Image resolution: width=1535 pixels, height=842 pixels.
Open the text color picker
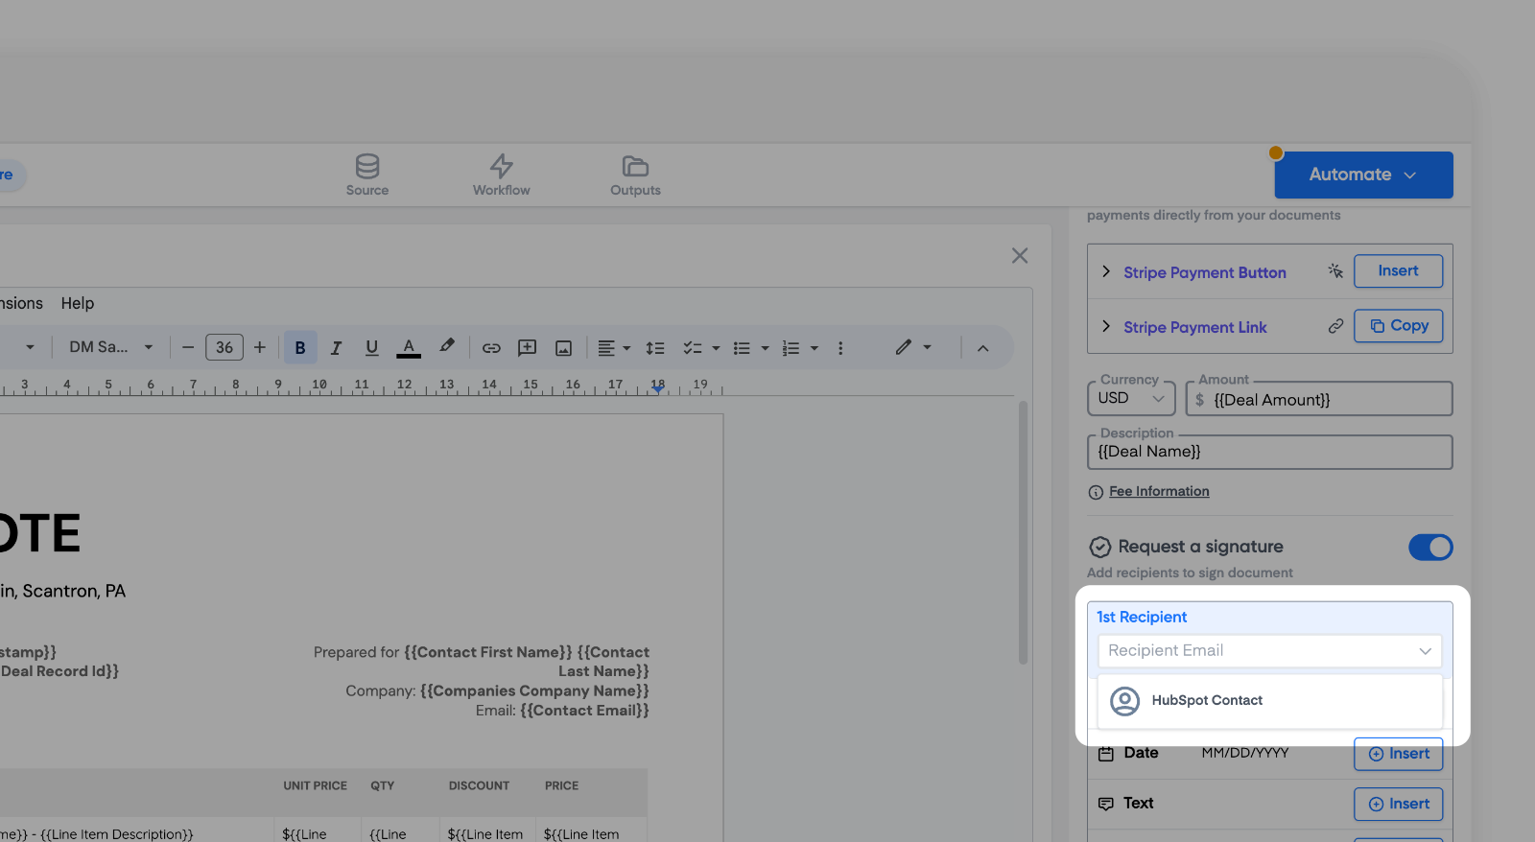pos(409,348)
